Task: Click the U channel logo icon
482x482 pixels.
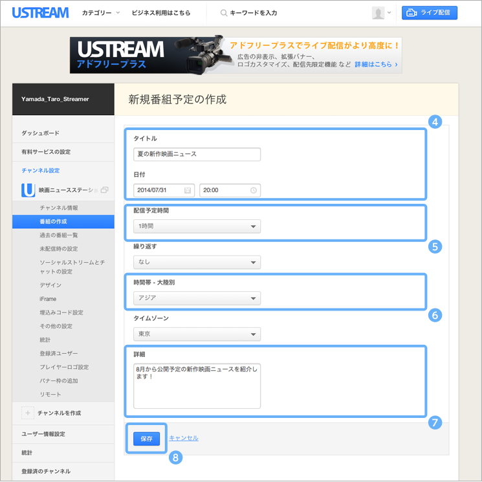Action: pyautogui.click(x=28, y=190)
